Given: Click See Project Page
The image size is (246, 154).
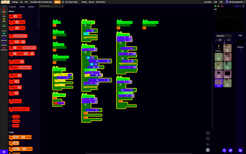Looking at the screenshot, I should (70, 2).
